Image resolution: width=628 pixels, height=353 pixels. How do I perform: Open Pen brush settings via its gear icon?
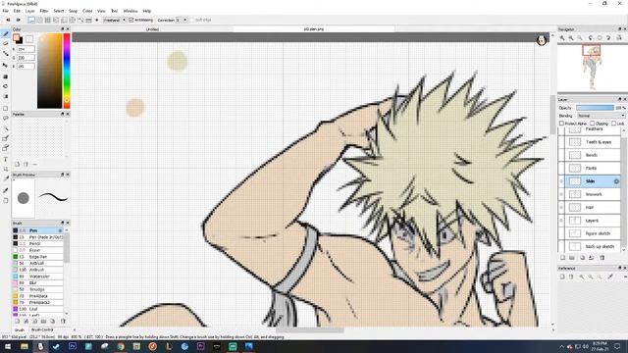[x=60, y=230]
